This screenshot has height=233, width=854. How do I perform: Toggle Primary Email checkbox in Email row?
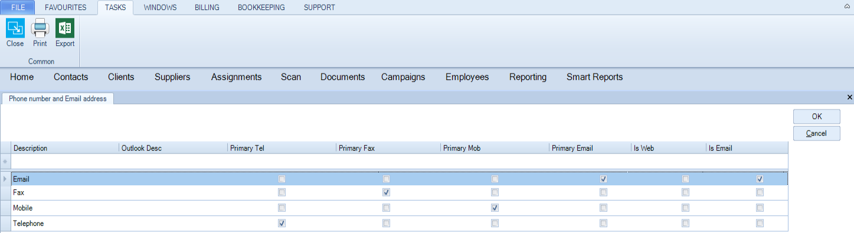coord(603,179)
